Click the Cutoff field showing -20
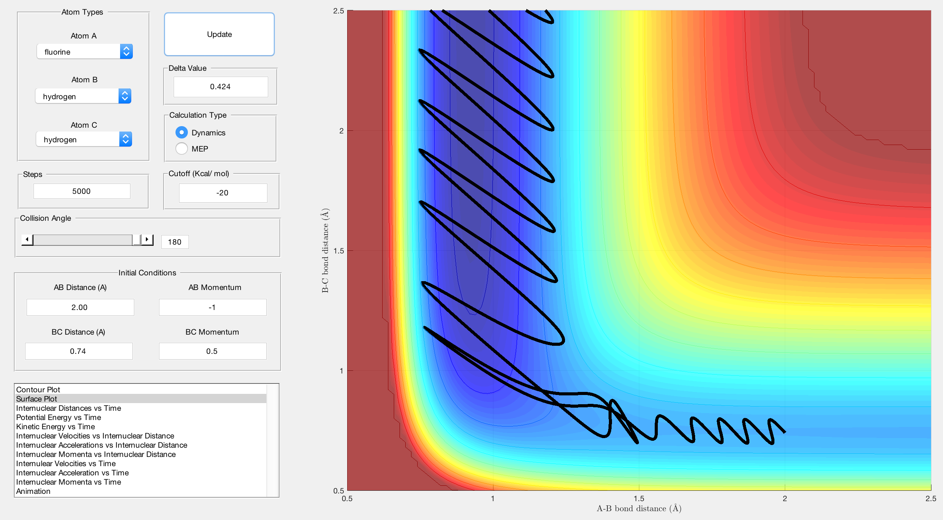Image resolution: width=943 pixels, height=520 pixels. 223,193
